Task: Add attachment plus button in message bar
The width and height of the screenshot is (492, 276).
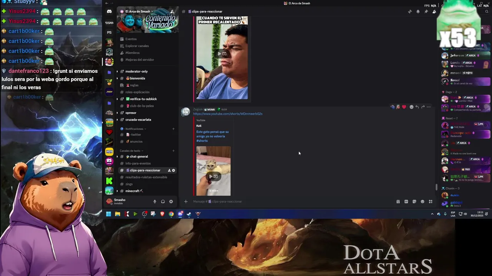Action: (186, 202)
